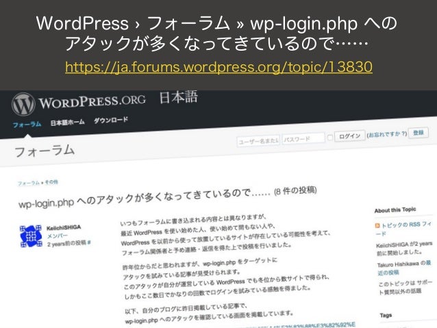
Task: Click the WordPress.org wordmark
Action: [x=92, y=101]
